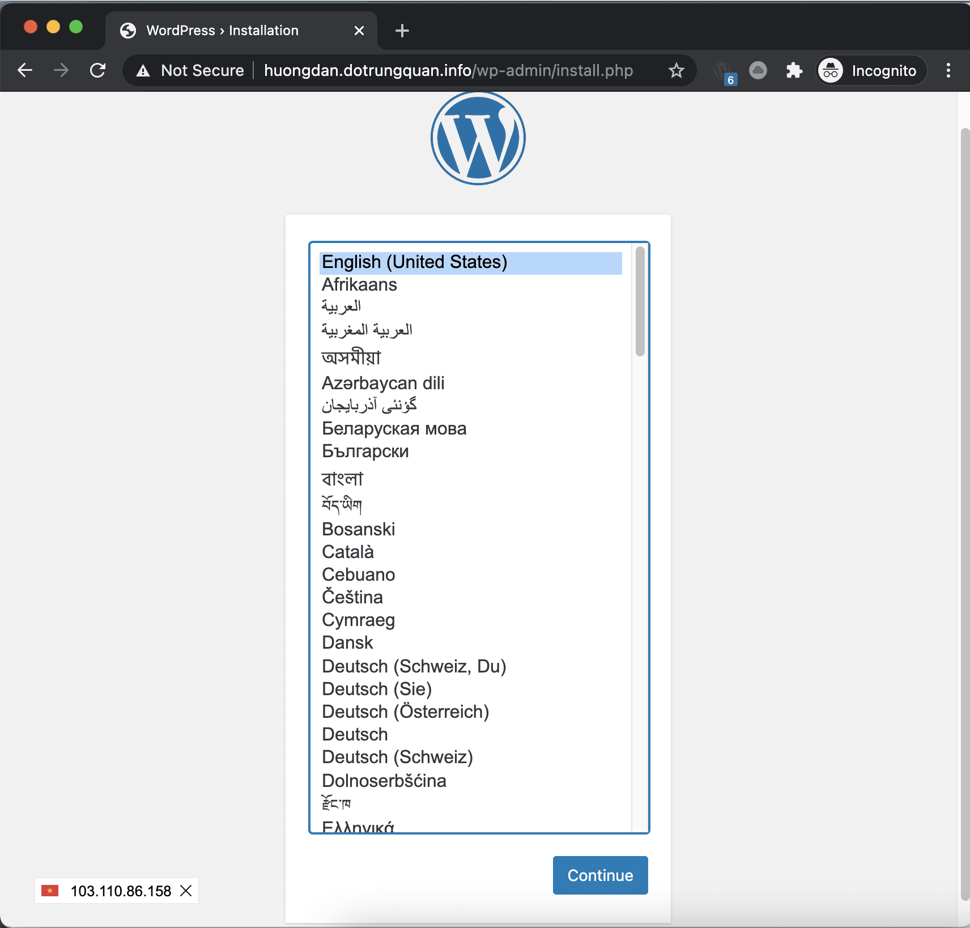
Task: Click the forward navigation arrow
Action: point(61,70)
